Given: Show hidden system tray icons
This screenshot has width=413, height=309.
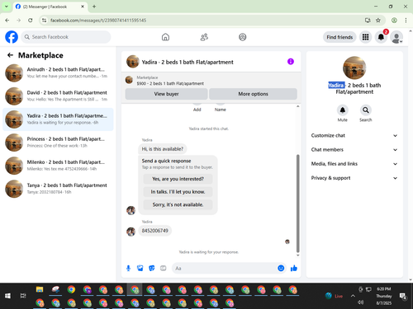Looking at the screenshot, I should pos(353,296).
